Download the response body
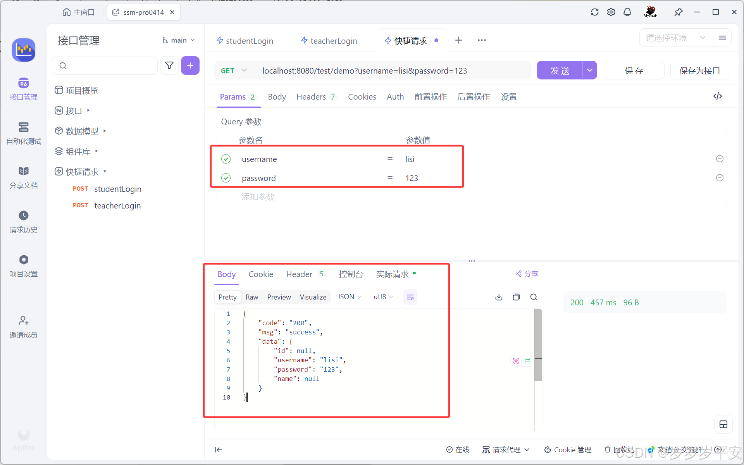744x465 pixels. point(499,297)
